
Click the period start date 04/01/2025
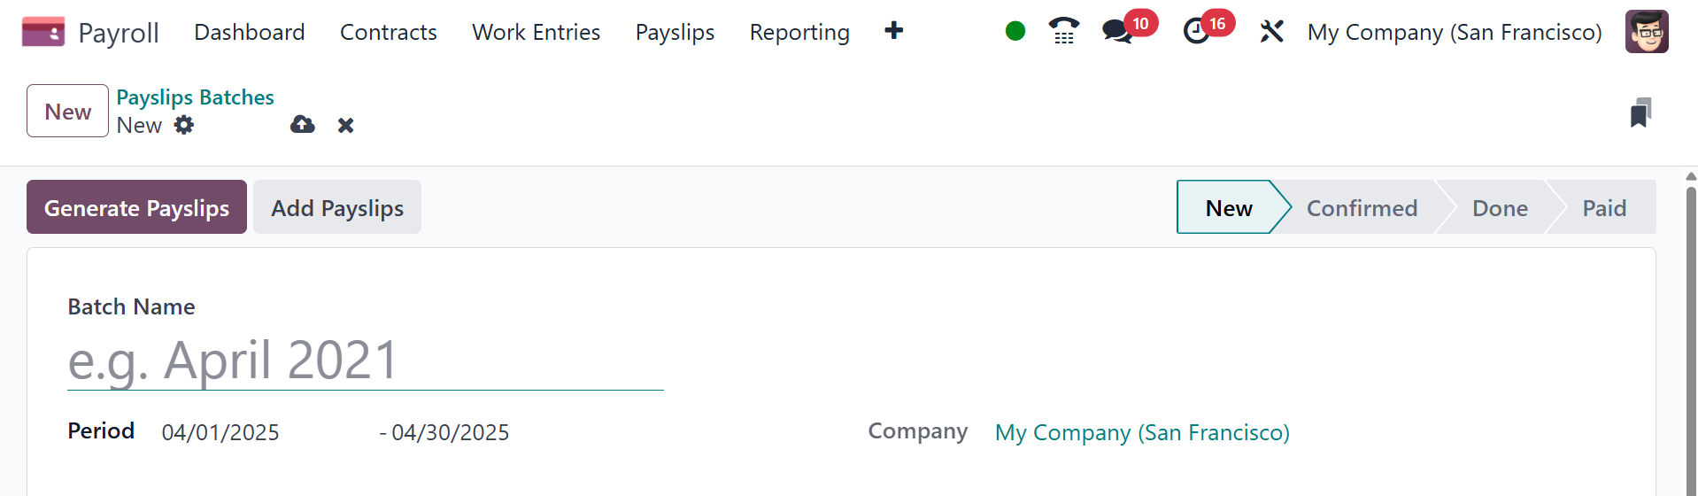[220, 432]
